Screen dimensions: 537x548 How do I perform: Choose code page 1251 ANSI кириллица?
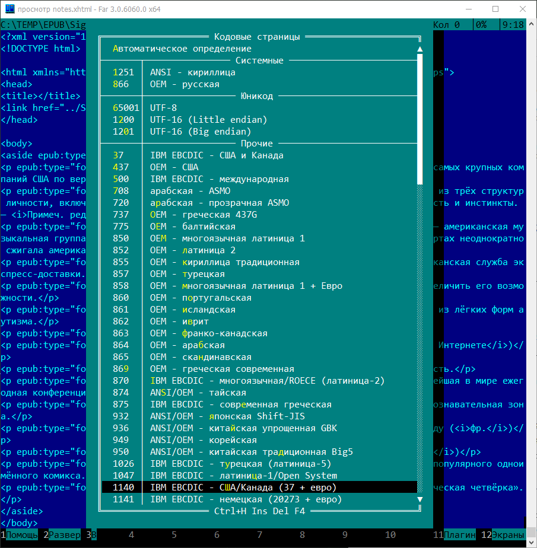[259, 72]
